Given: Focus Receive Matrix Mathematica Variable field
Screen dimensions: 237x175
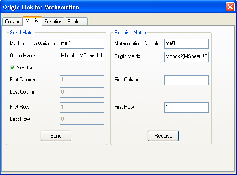Looking at the screenshot, I should tap(186, 44).
